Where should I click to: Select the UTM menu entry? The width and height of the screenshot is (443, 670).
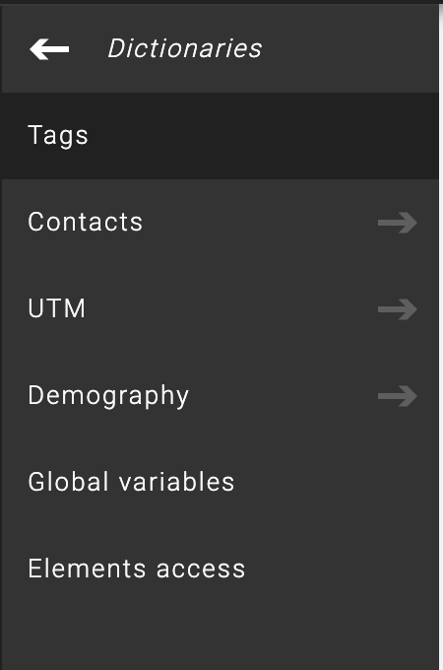[220, 309]
